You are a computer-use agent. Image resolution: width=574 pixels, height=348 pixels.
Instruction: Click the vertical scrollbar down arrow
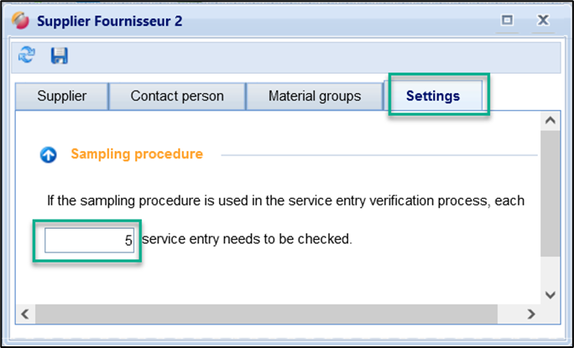click(551, 294)
